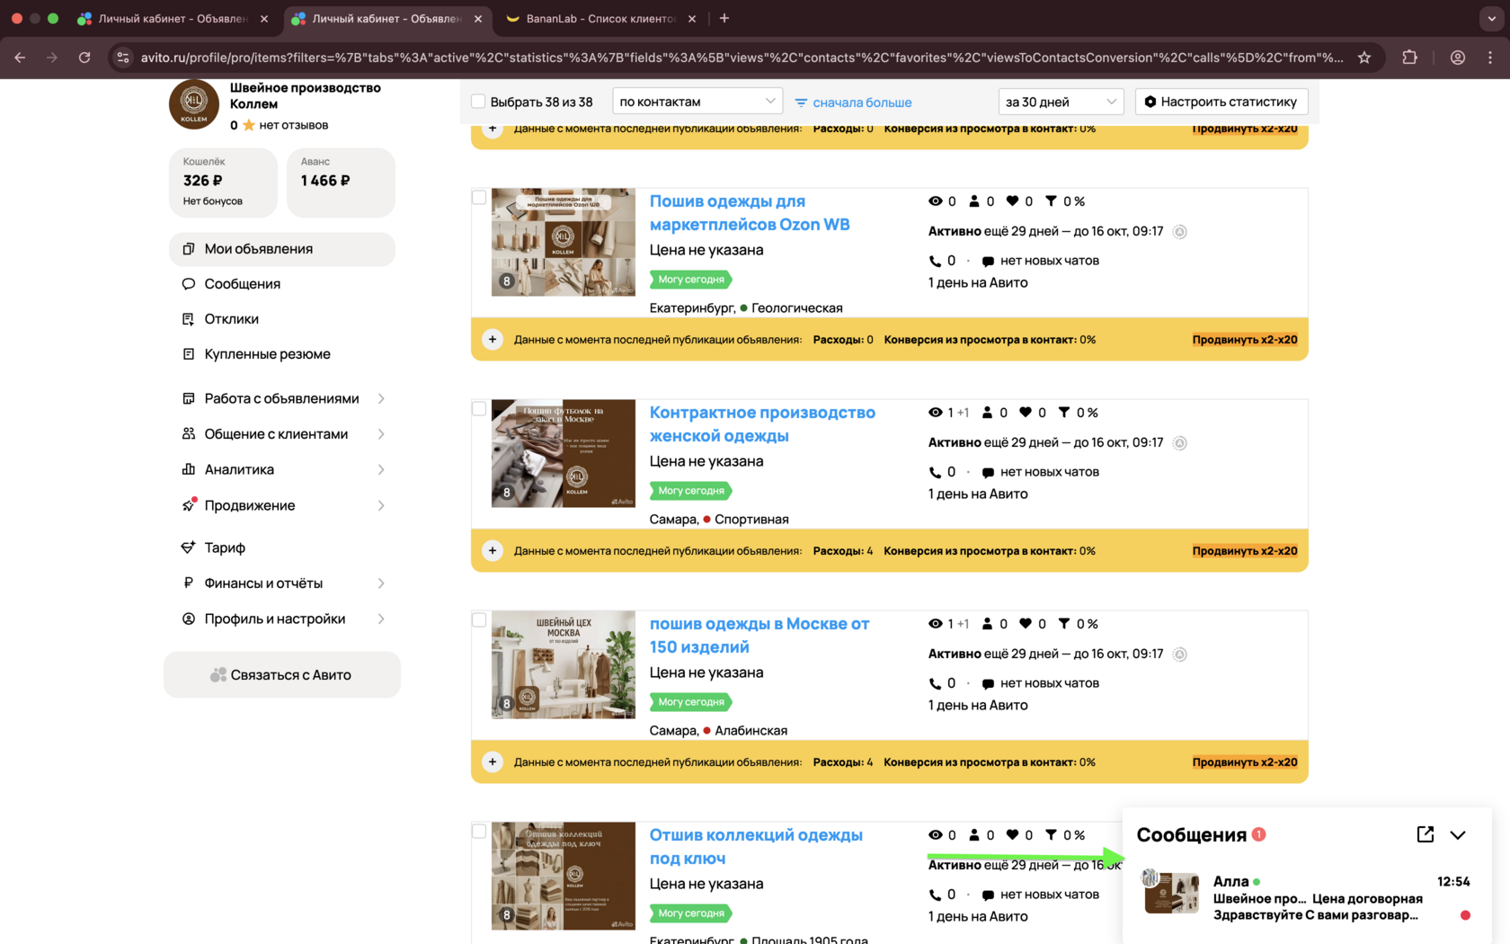The image size is (1510, 944).
Task: Expand Работа с объявлениями menu
Action: point(282,398)
